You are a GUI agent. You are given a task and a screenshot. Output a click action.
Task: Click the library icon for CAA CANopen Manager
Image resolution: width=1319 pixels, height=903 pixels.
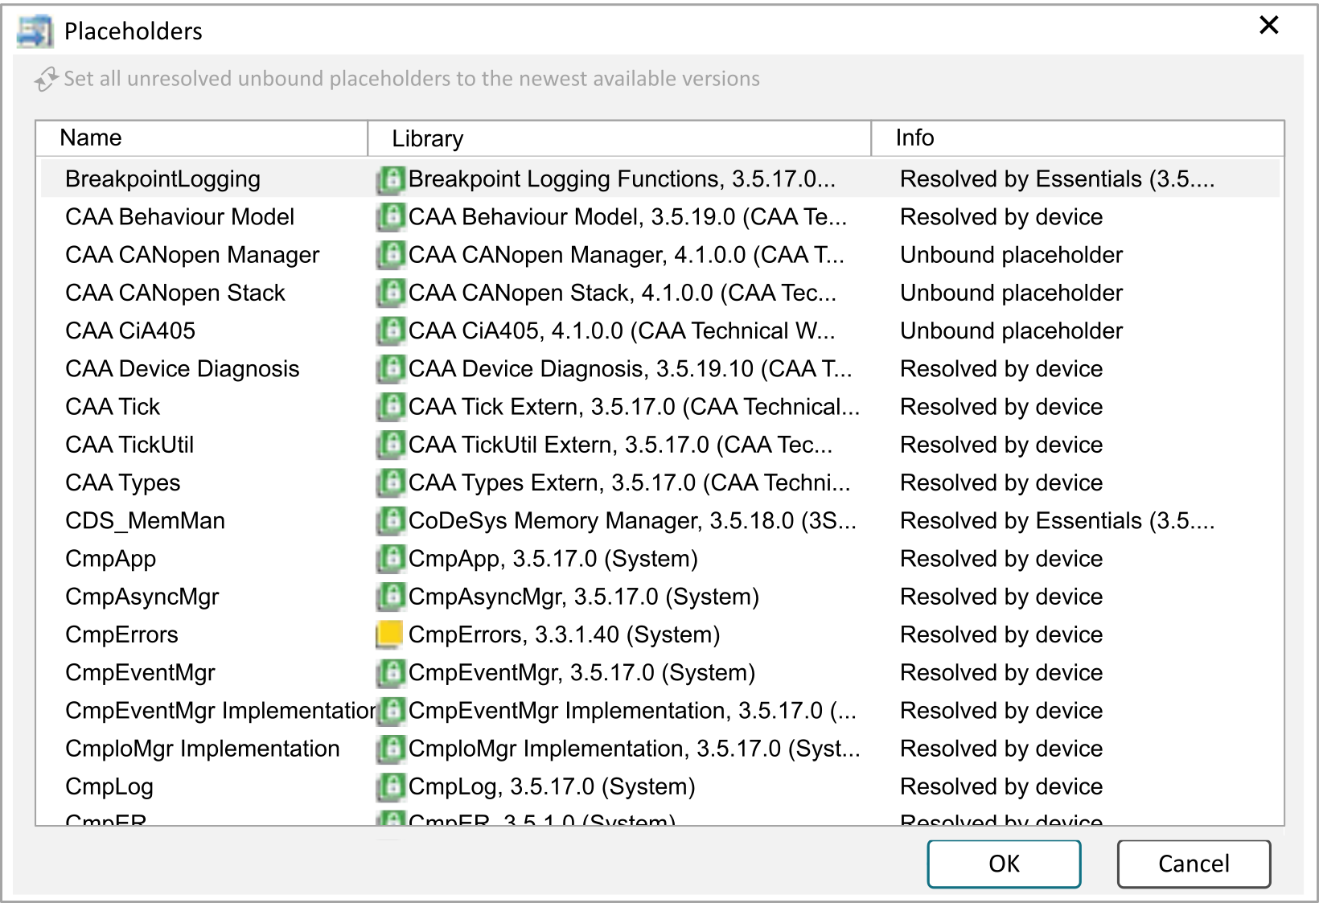pos(391,255)
